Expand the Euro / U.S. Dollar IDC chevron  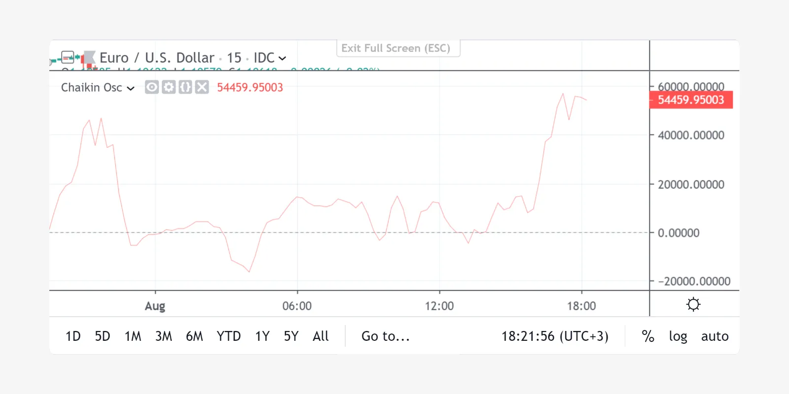click(x=282, y=58)
